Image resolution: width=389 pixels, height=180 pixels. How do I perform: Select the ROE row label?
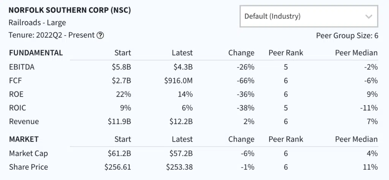coord(16,94)
